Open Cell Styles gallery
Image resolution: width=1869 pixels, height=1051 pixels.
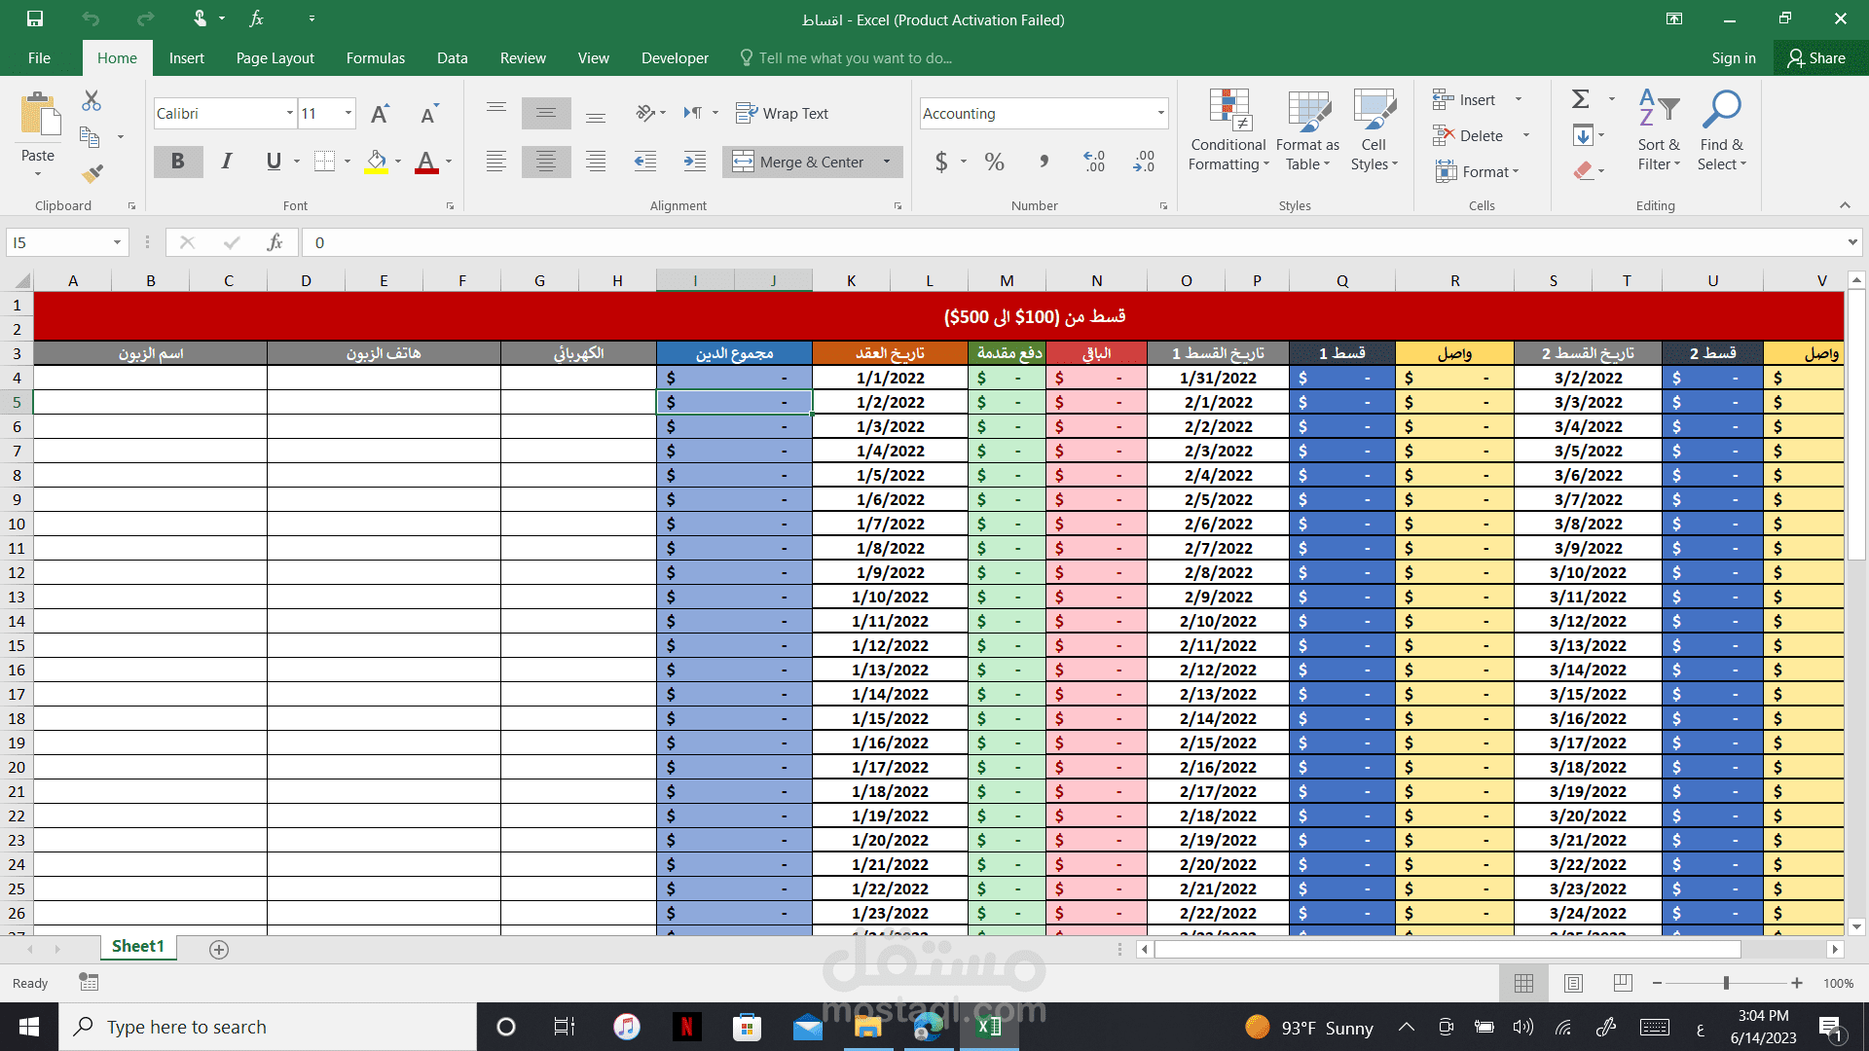1374,130
